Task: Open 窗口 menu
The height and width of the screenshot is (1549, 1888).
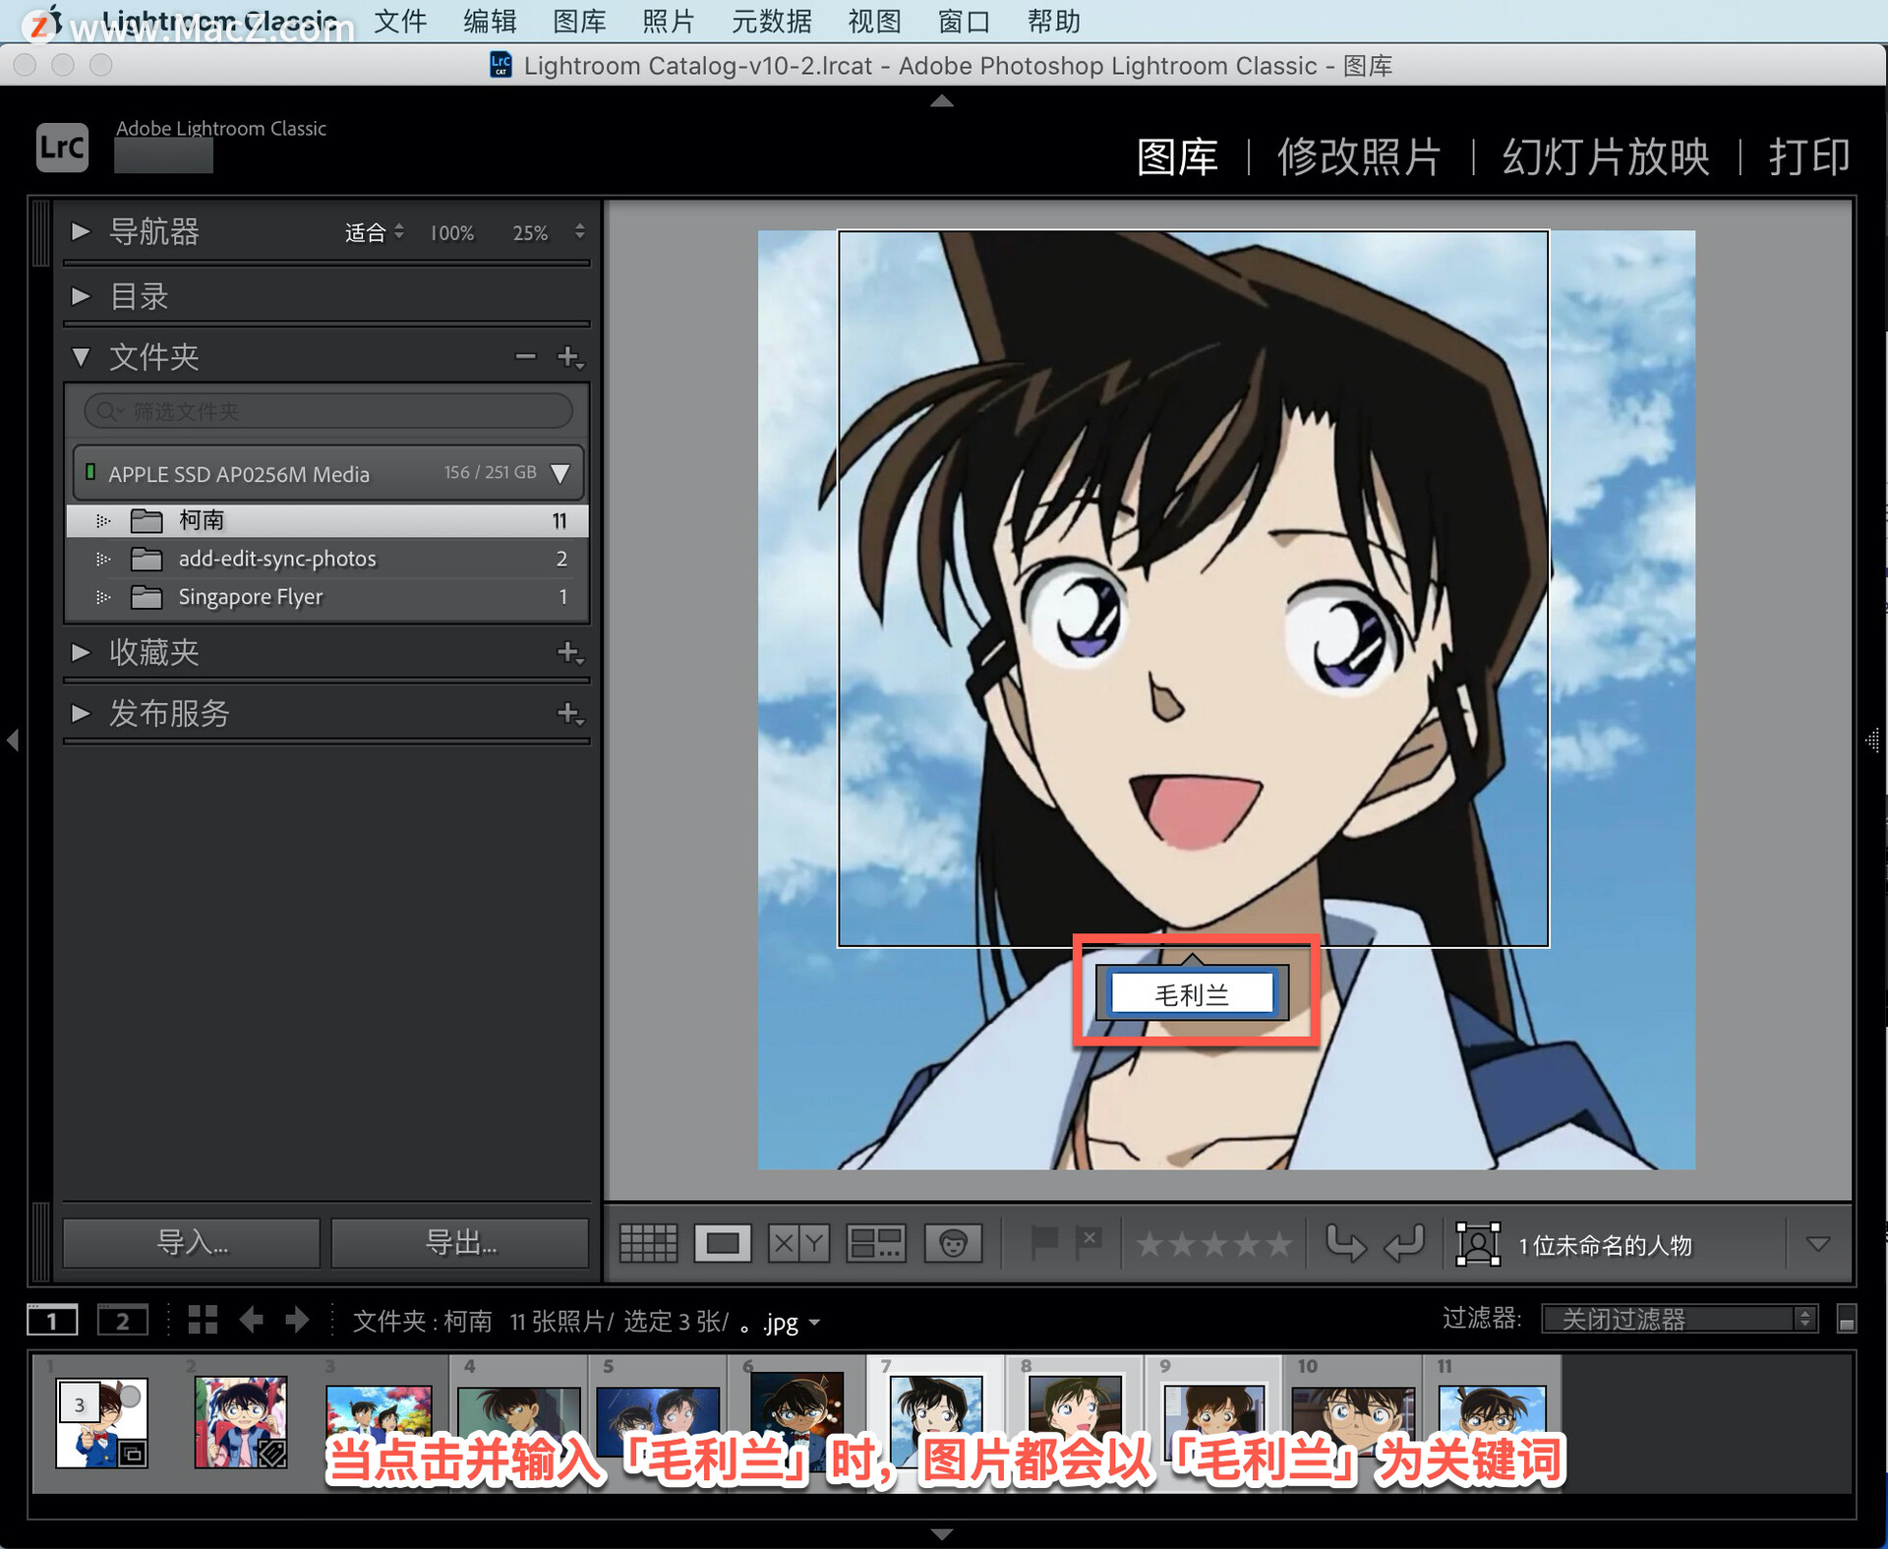Action: pos(964,21)
